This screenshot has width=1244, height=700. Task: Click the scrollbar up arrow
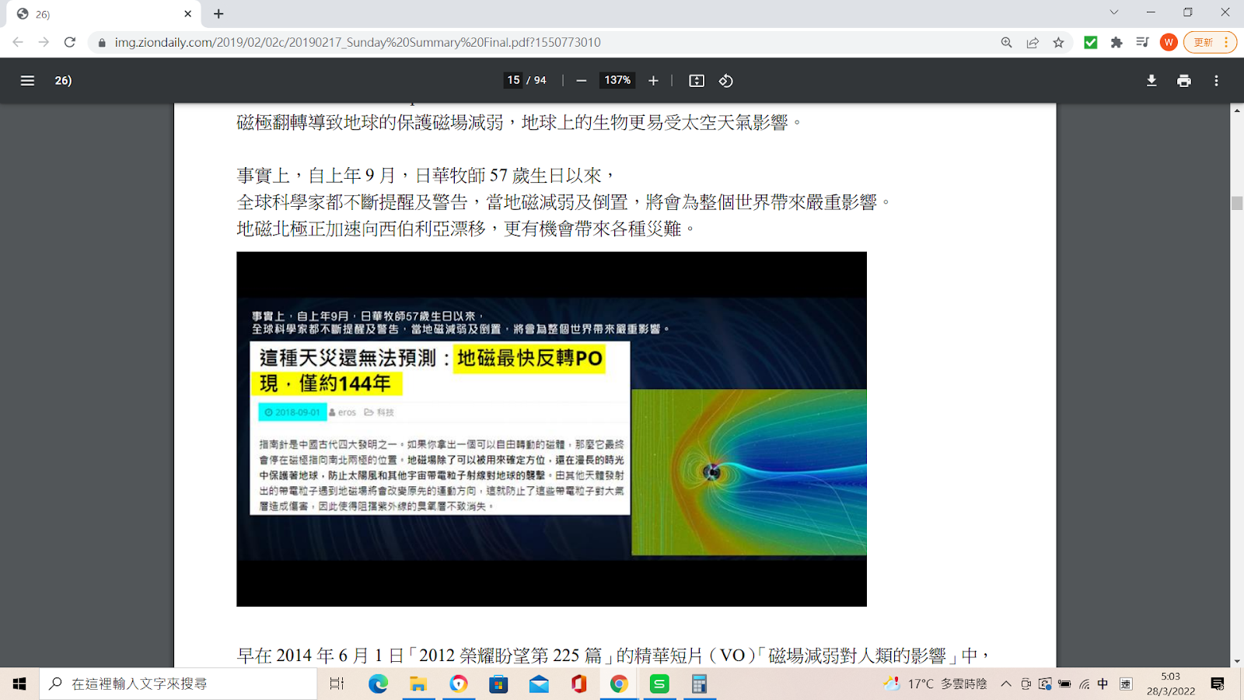[x=1237, y=110]
